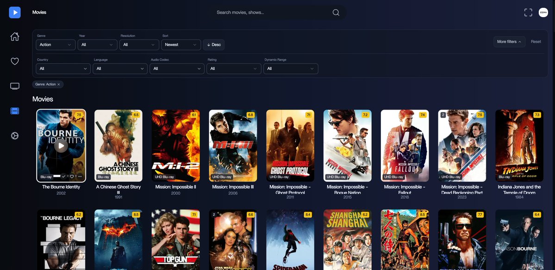Click the 8.5 rating on Dark Knight poster
This screenshot has height=270, width=555.
[136, 215]
